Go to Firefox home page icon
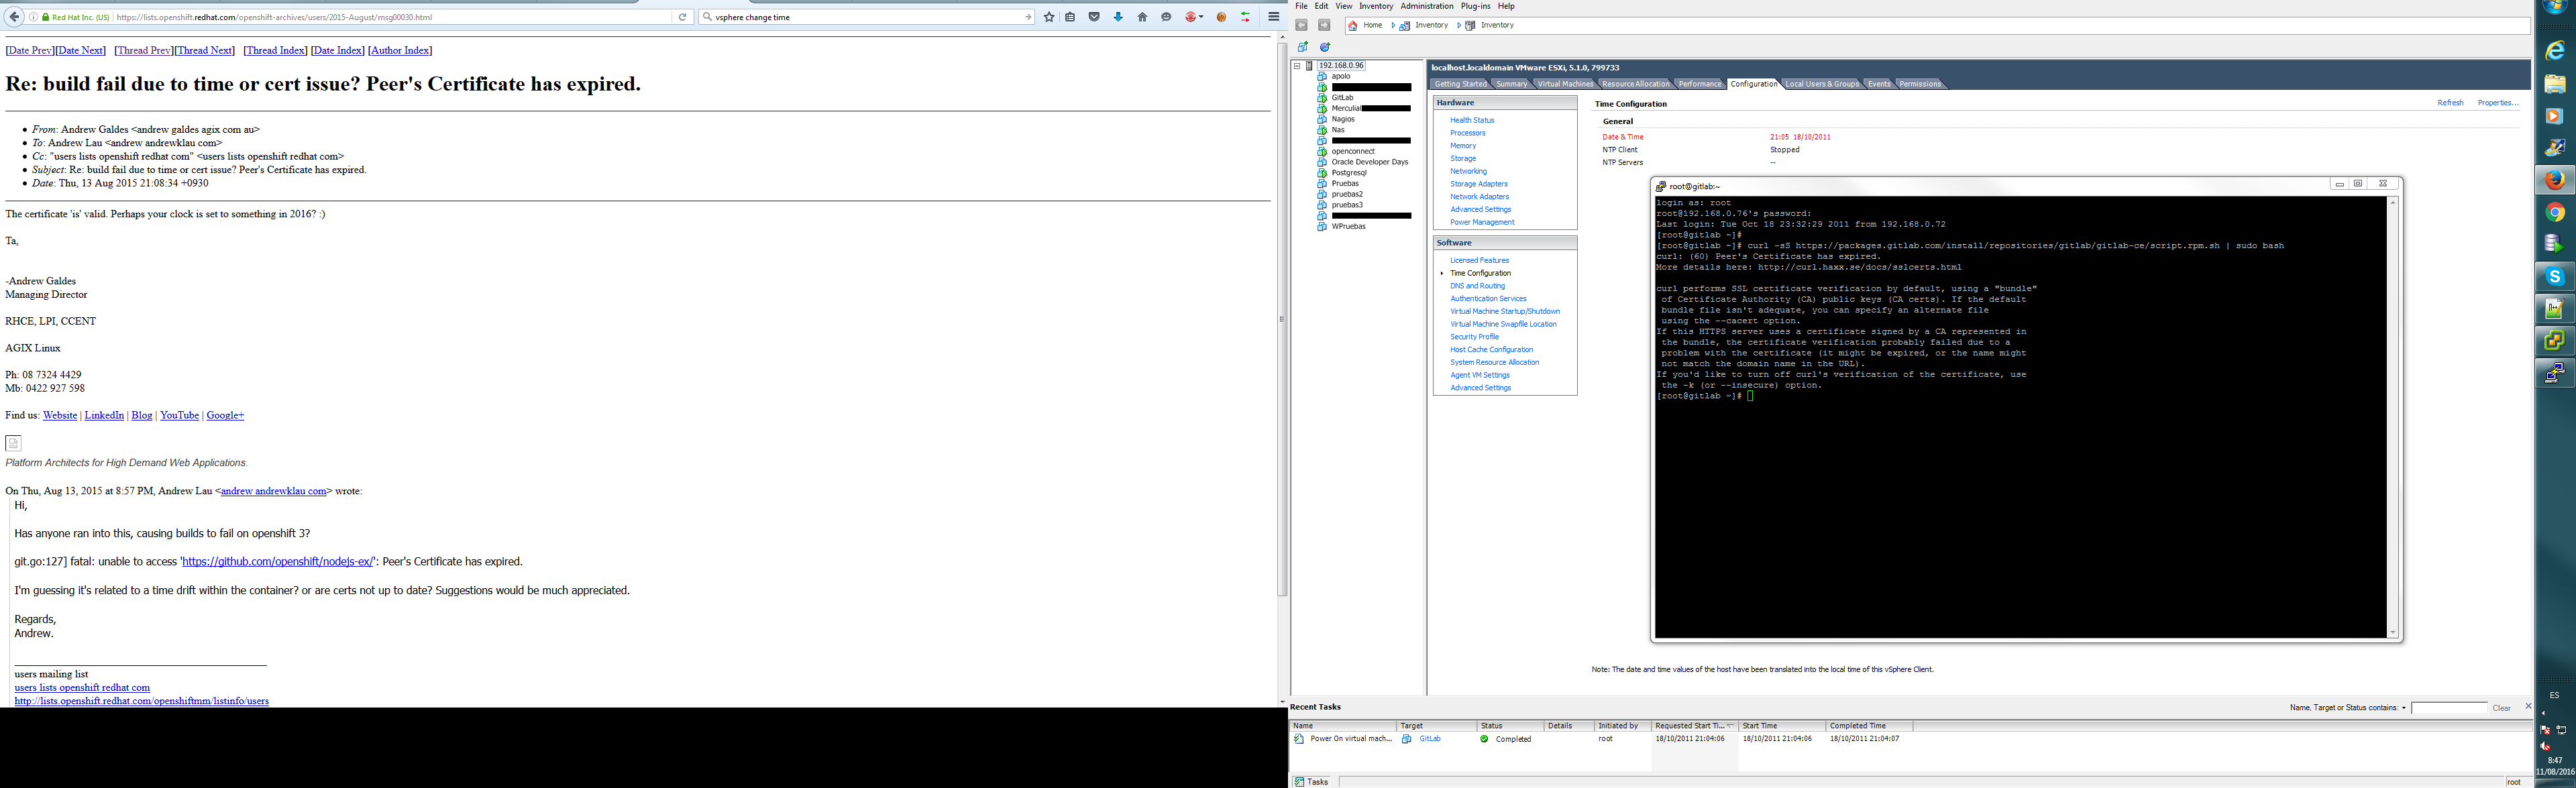Image resolution: width=2576 pixels, height=788 pixels. click(1142, 17)
